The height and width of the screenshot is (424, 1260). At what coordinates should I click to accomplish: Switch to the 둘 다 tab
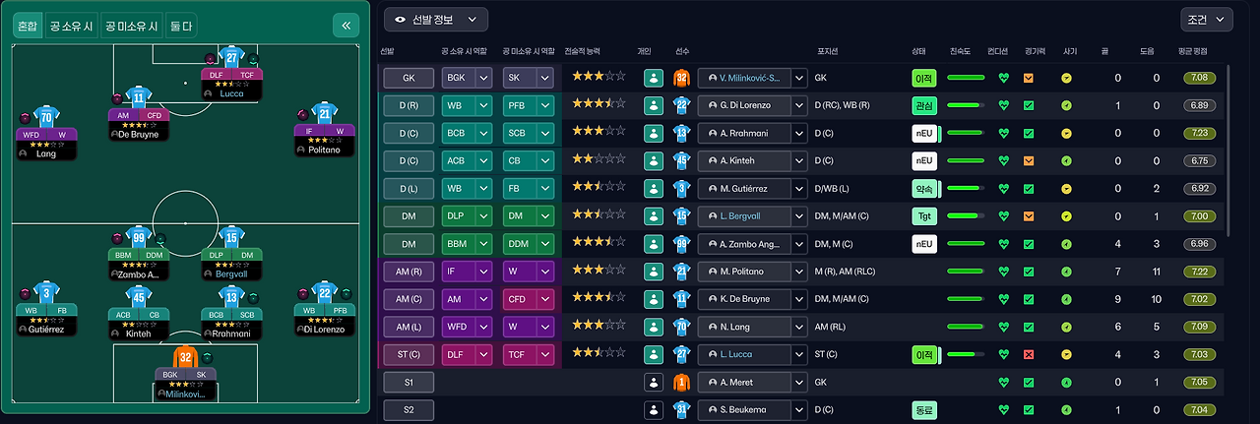coord(181,27)
